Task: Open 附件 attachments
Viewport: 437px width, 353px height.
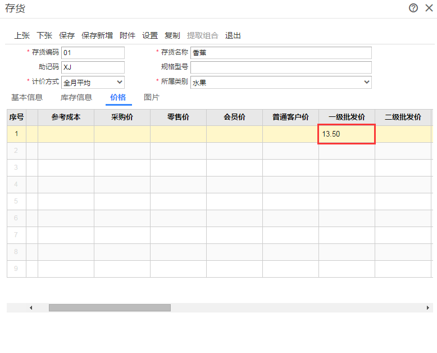Action: pyautogui.click(x=128, y=35)
